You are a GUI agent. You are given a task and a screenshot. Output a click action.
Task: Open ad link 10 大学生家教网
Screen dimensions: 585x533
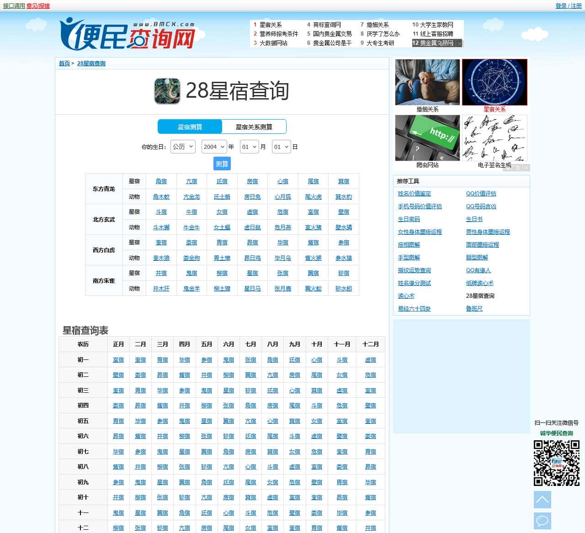point(436,25)
